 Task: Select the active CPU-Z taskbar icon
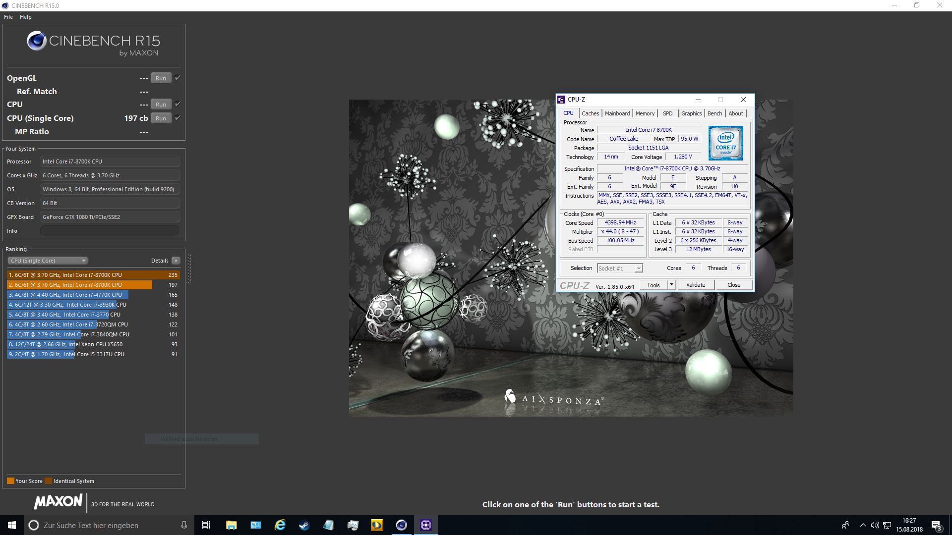pyautogui.click(x=425, y=525)
